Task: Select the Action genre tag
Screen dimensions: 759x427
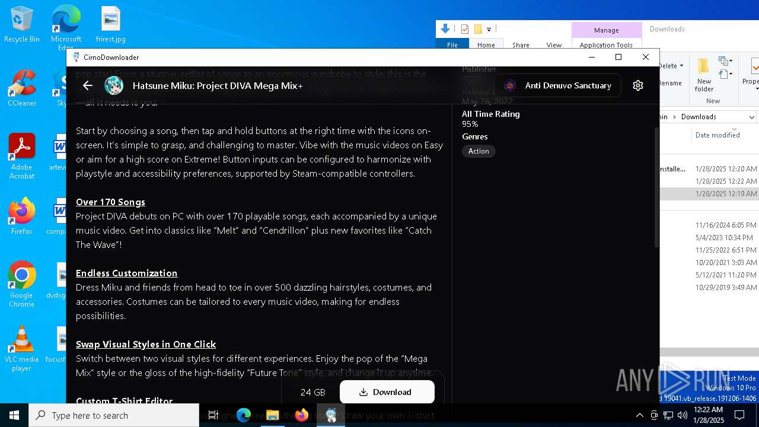Action: click(x=479, y=151)
